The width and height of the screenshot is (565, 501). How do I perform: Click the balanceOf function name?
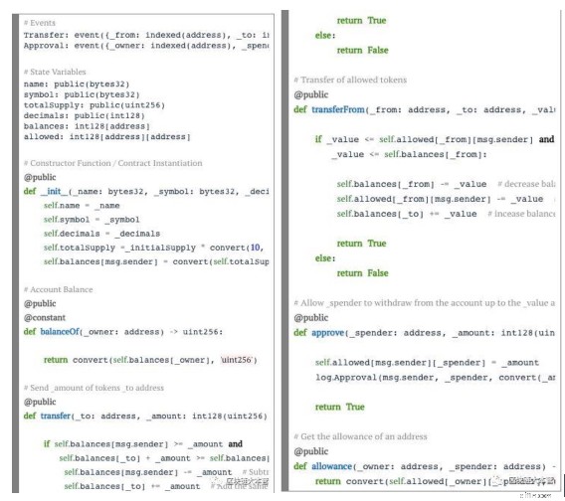pos(60,331)
